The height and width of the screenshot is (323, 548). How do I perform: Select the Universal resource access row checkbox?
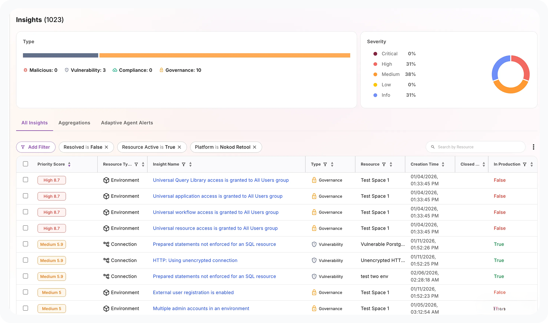click(x=26, y=228)
